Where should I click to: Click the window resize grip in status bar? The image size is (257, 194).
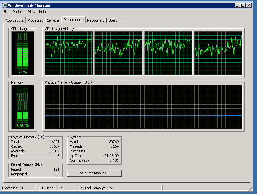point(250,189)
